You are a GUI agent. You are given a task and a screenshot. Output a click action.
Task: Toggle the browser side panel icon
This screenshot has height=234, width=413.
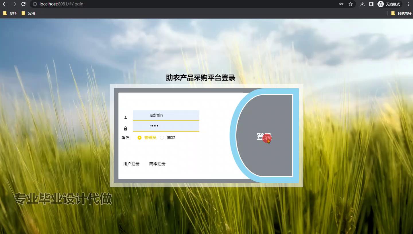371,4
